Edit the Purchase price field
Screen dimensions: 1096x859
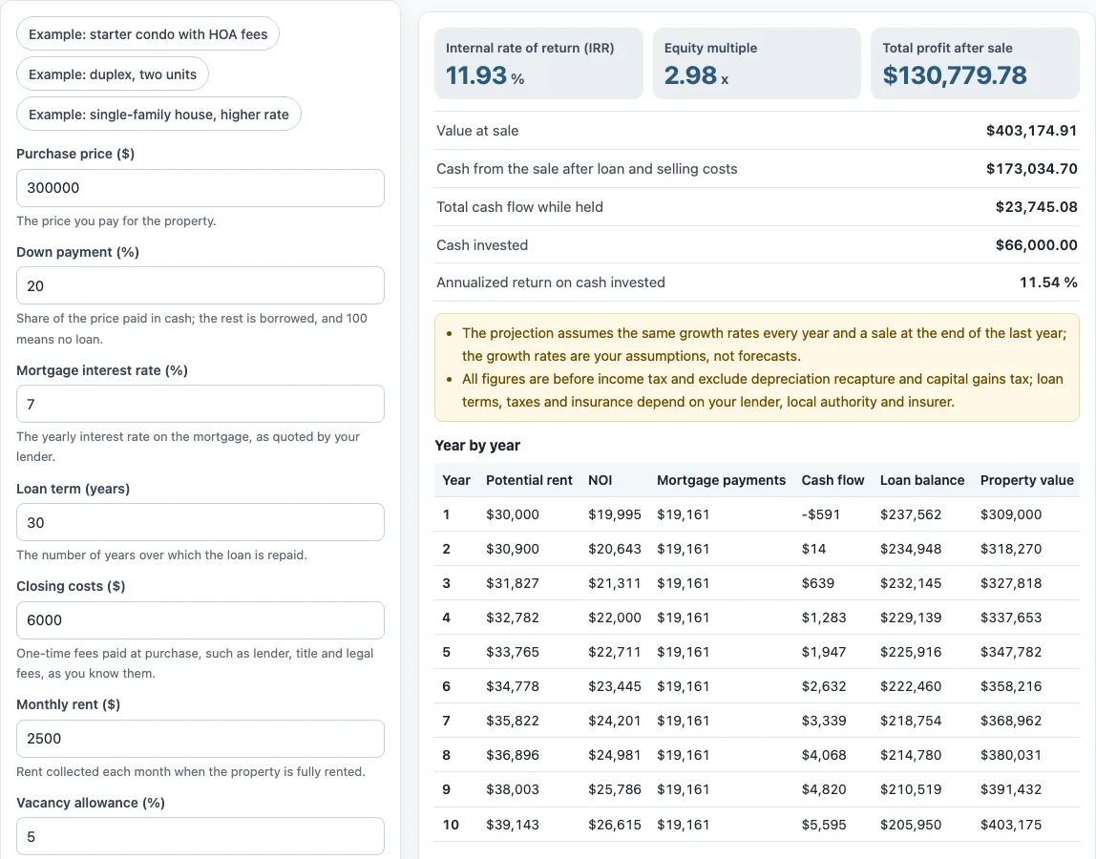click(x=200, y=188)
